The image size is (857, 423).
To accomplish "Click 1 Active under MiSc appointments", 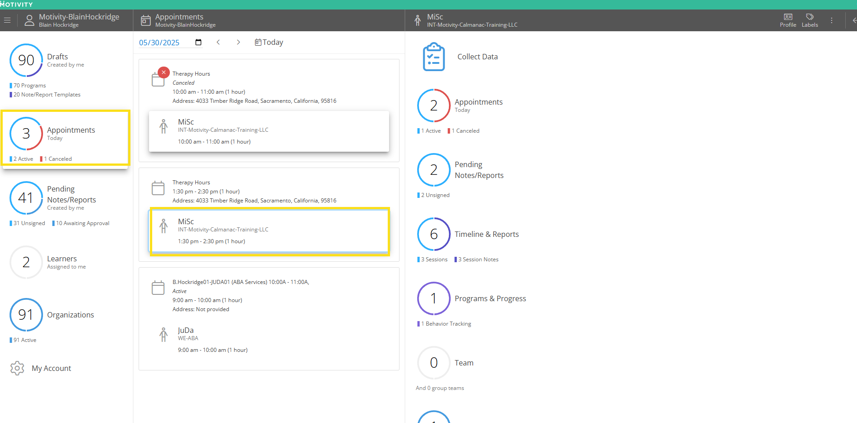I will (x=429, y=131).
